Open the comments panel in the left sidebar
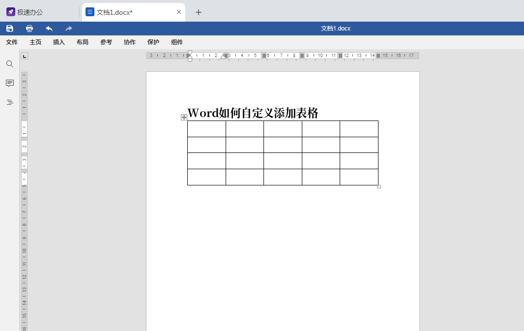This screenshot has width=524, height=331. pos(10,83)
